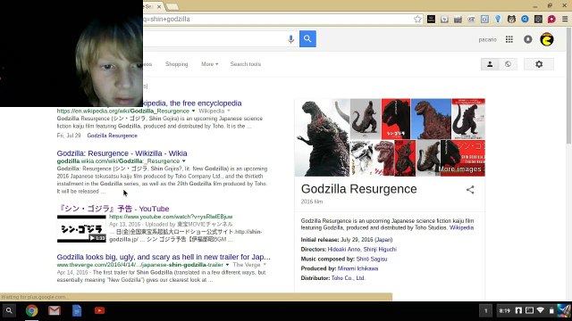Open the wikipedia.org Godzilla_Resurgence URL
The height and width of the screenshot is (321, 572).
(x=123, y=111)
